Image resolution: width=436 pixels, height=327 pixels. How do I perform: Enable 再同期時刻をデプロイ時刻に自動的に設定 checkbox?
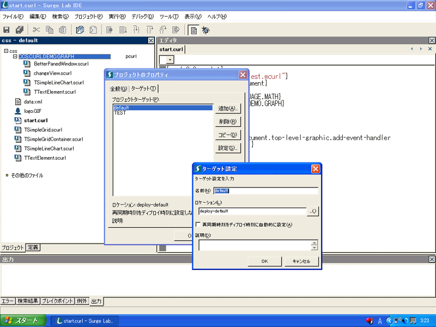198,225
